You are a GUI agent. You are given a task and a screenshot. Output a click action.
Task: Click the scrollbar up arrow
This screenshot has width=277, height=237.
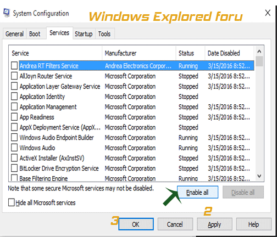tap(259, 52)
